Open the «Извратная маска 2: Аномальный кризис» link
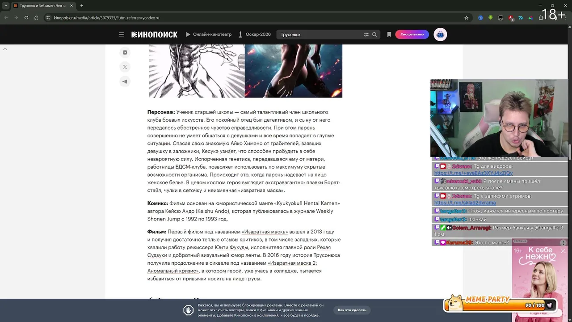Screen dimensions: 572x322 [x=232, y=267]
